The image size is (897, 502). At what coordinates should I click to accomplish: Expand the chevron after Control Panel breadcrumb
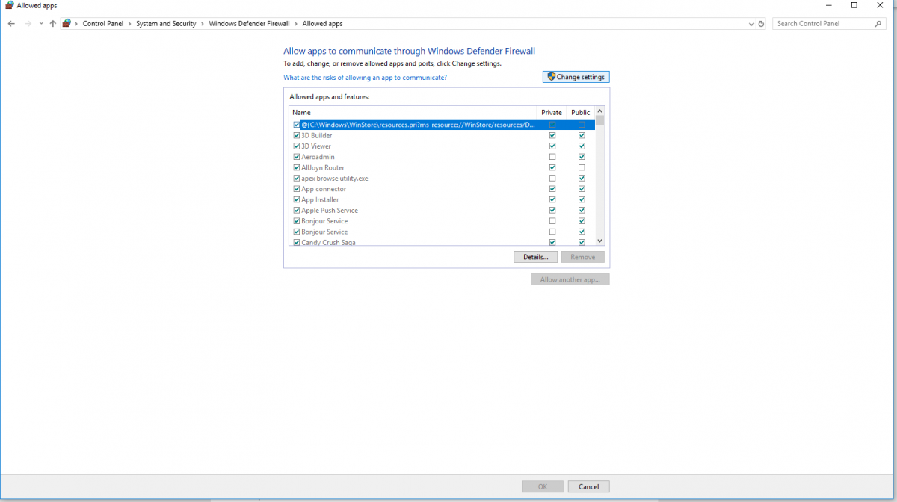coord(130,24)
